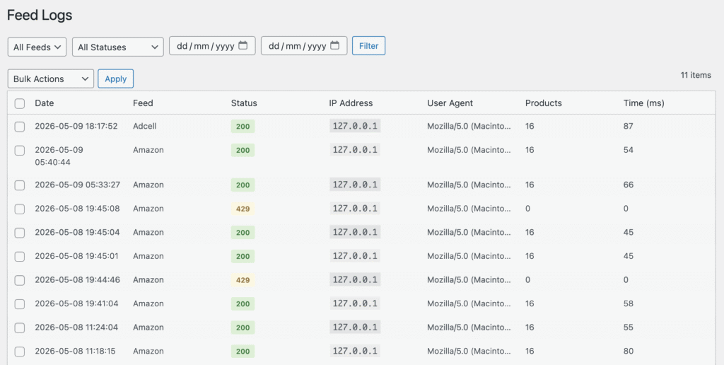Screen dimensions: 724x365
Task: Click the Status column header
Action: [x=244, y=103]
